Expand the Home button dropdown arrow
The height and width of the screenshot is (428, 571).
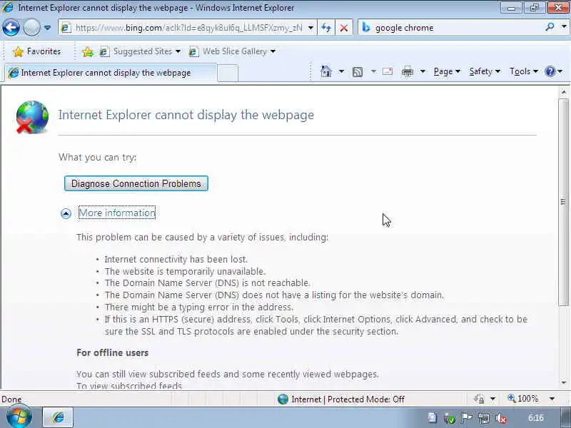341,71
